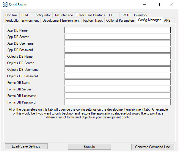179x152 pixels.
Task: Open the PLM tab
Action: [x=25, y=15]
